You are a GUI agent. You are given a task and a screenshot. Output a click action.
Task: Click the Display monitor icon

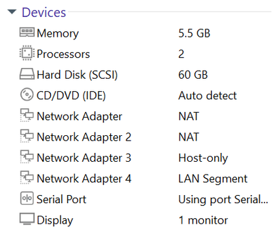27,219
